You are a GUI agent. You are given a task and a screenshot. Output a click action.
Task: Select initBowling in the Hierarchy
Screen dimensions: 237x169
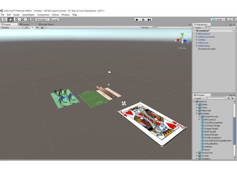click(x=204, y=46)
